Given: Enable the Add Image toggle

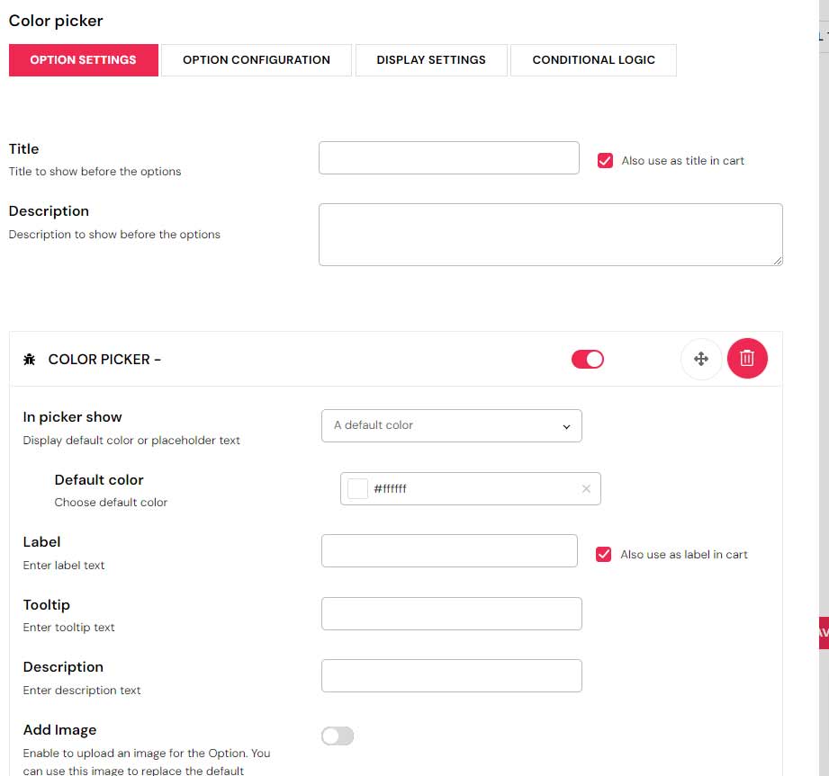Looking at the screenshot, I should tap(338, 736).
